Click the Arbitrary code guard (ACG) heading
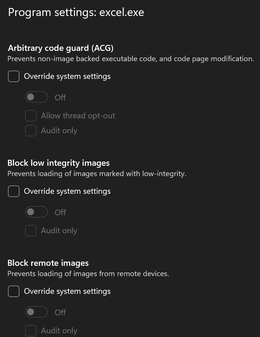 click(x=61, y=48)
